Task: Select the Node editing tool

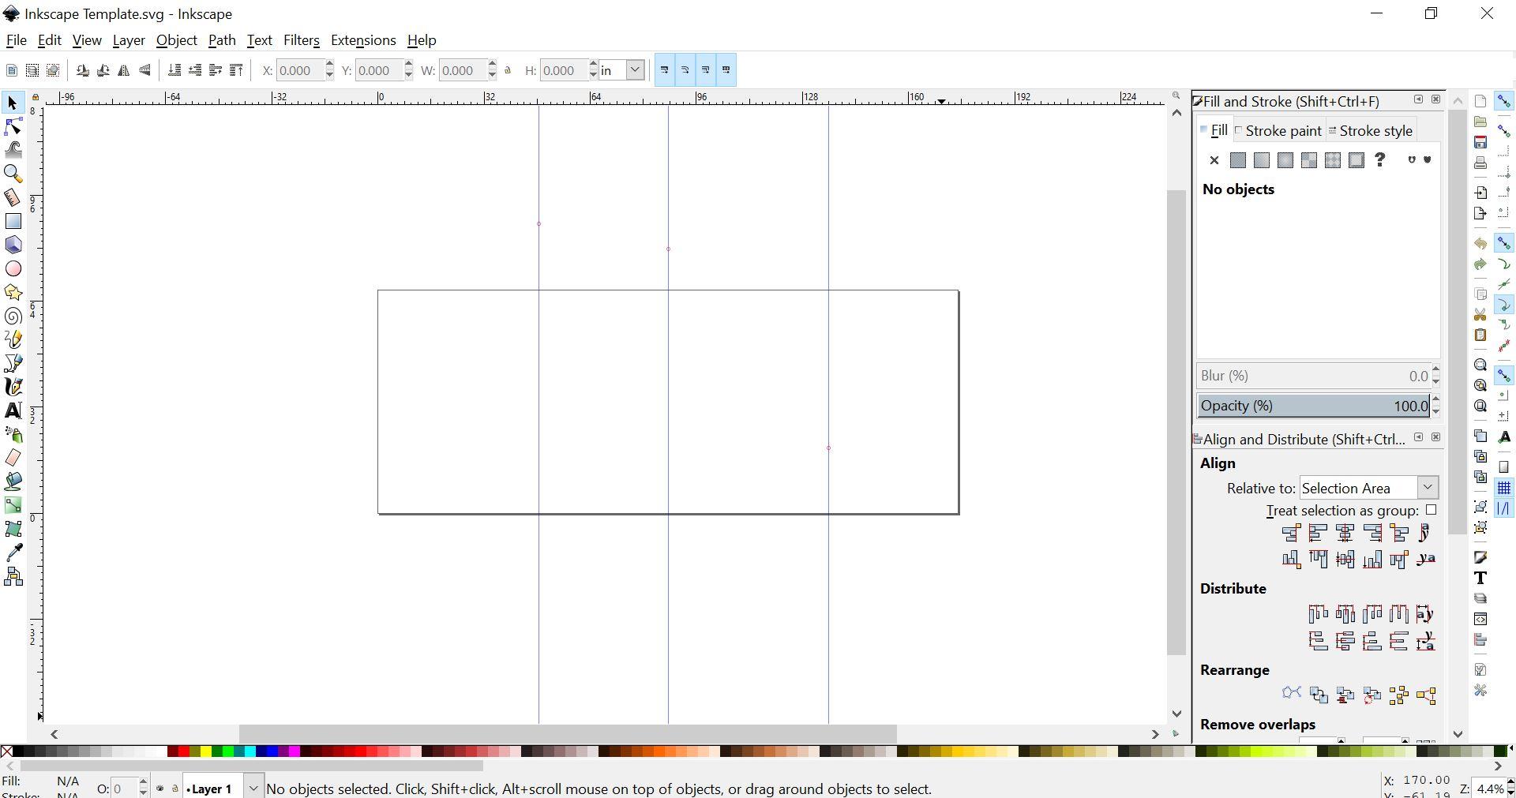Action: click(x=13, y=126)
